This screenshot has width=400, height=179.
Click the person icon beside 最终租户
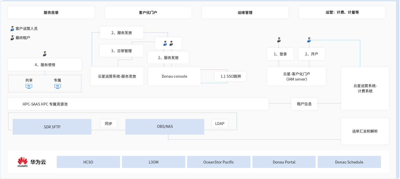click(x=12, y=38)
